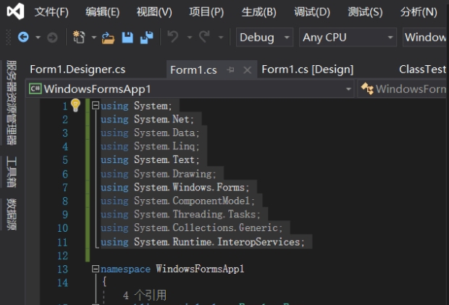Open the undo history dropdown arrow
This screenshot has height=305, width=449.
point(189,38)
